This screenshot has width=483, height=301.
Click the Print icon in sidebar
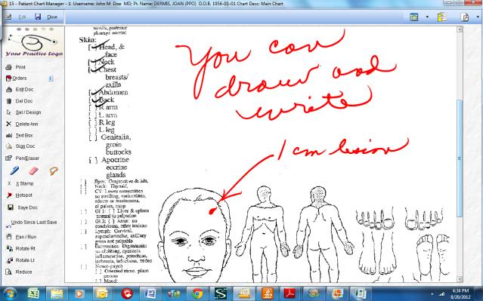pyautogui.click(x=9, y=67)
